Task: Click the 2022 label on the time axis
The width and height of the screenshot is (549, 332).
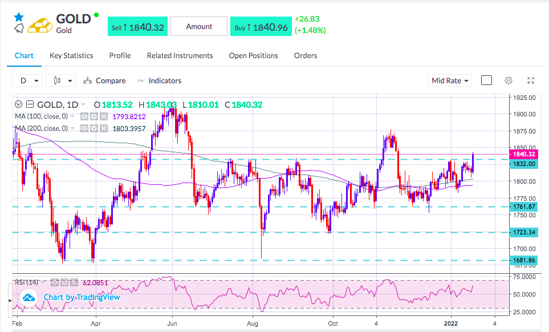Action: [x=452, y=323]
